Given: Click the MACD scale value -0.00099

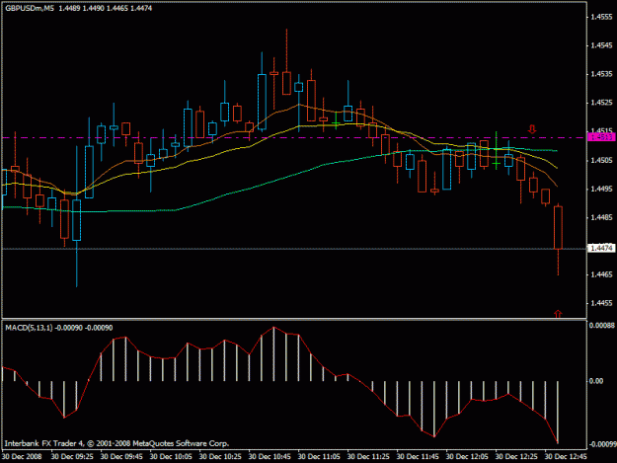Looking at the screenshot, I should (602, 444).
